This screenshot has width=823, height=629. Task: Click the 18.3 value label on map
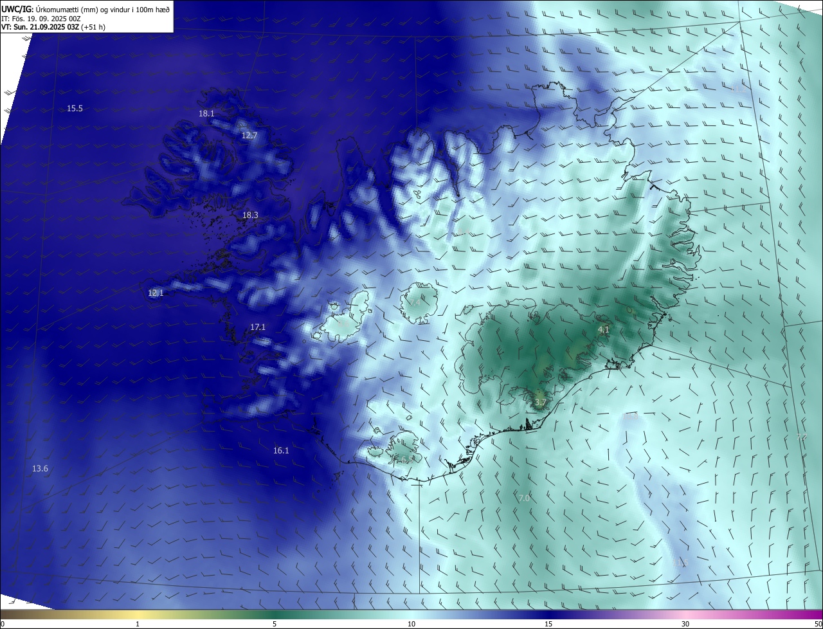(x=250, y=215)
